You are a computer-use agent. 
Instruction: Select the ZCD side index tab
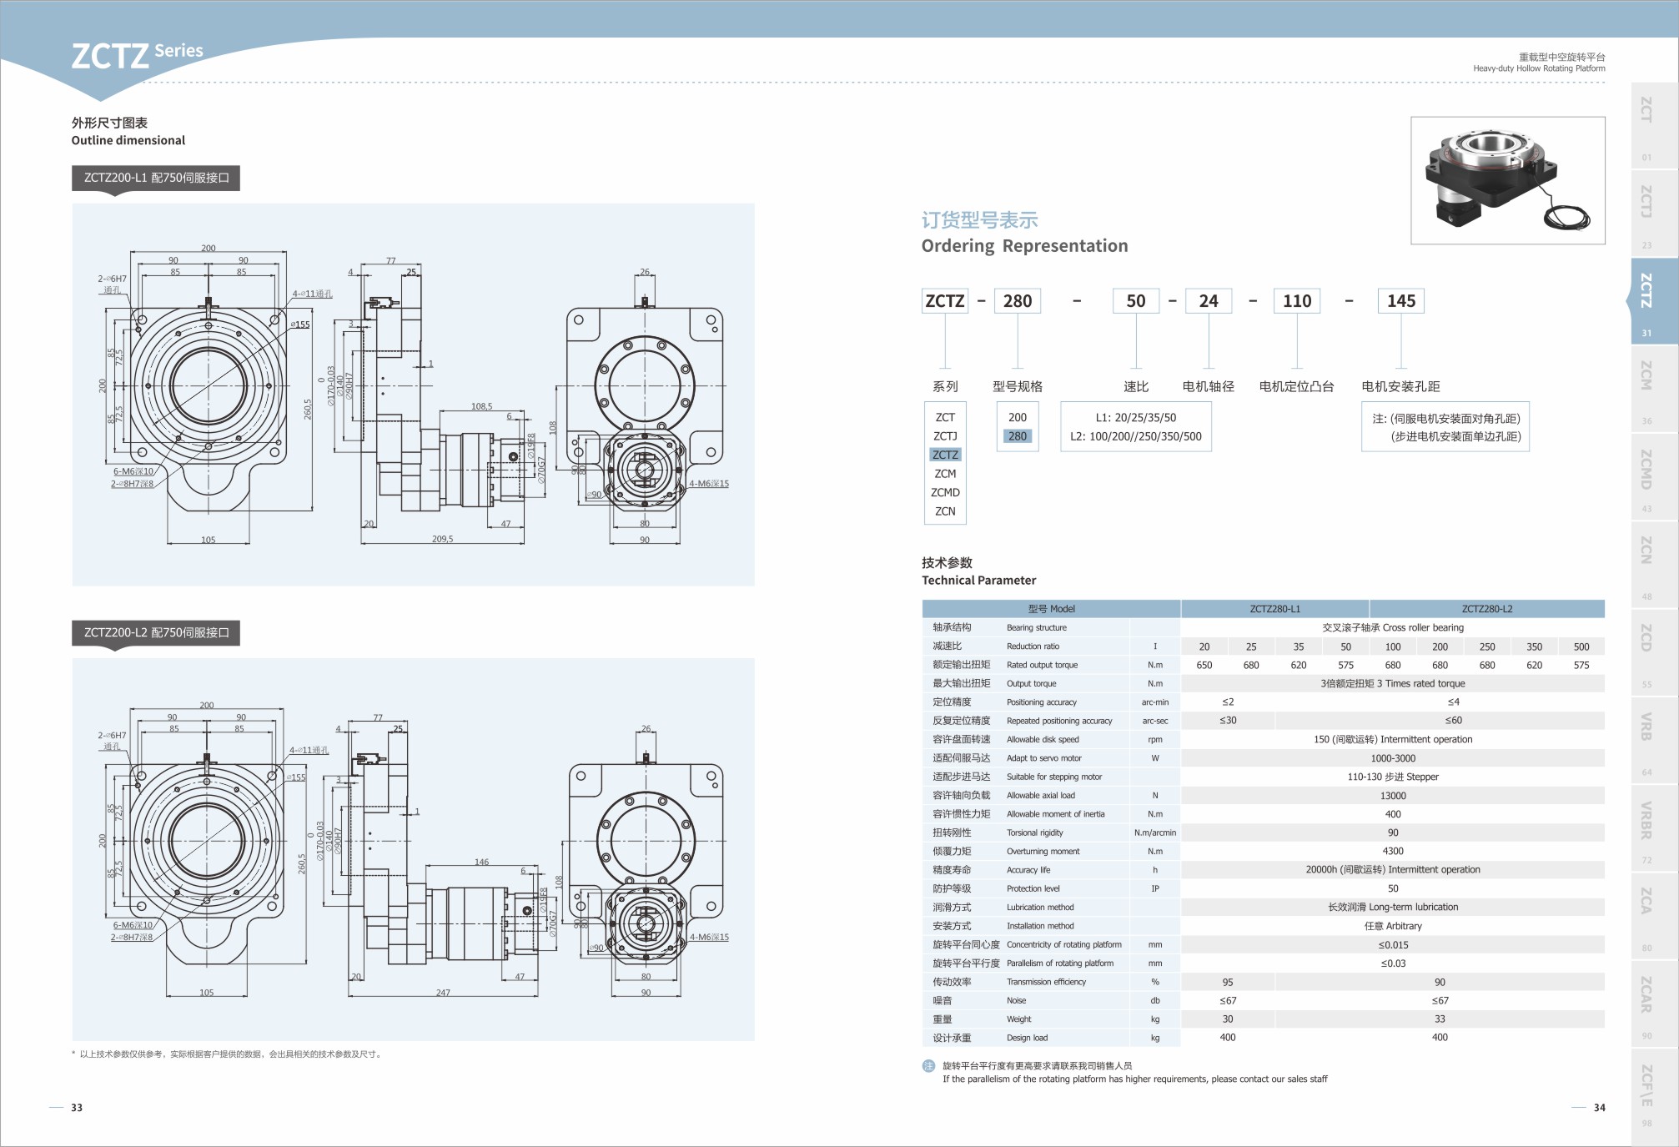pyautogui.click(x=1654, y=652)
